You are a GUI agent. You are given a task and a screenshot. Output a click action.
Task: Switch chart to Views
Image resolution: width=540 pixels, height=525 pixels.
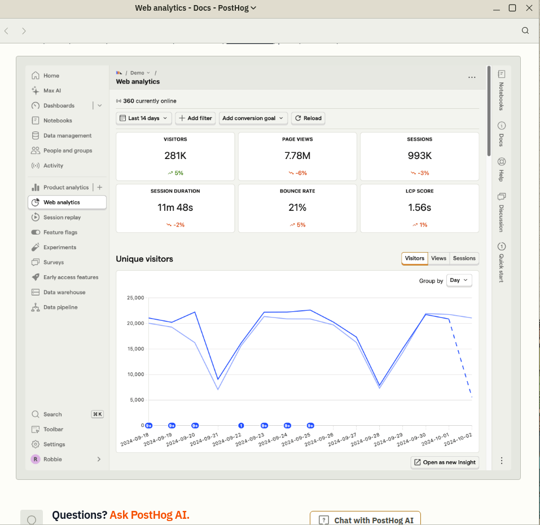click(438, 258)
